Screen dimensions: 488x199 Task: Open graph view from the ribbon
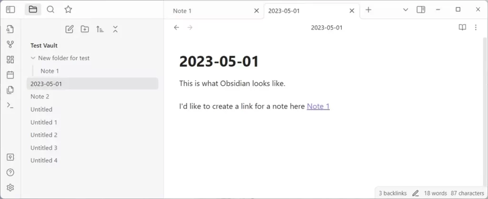(10, 44)
